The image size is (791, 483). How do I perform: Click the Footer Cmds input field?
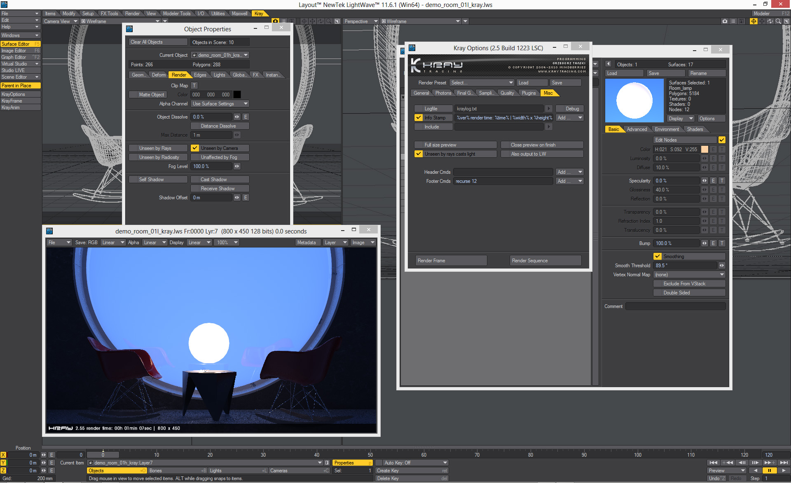tap(503, 181)
